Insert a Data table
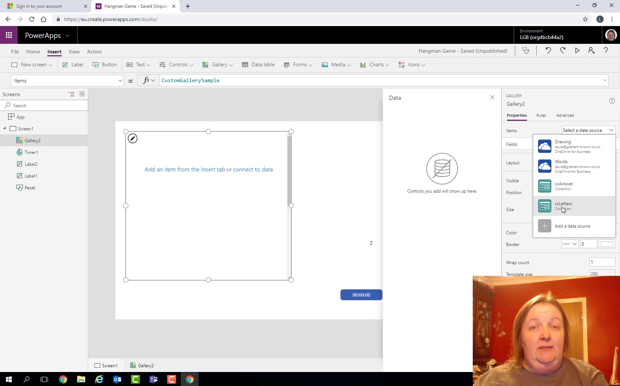620x386 pixels. 258,64
